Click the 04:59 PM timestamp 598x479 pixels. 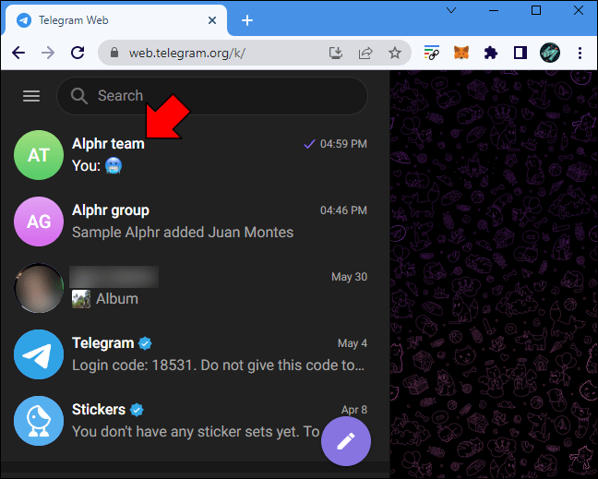343,144
